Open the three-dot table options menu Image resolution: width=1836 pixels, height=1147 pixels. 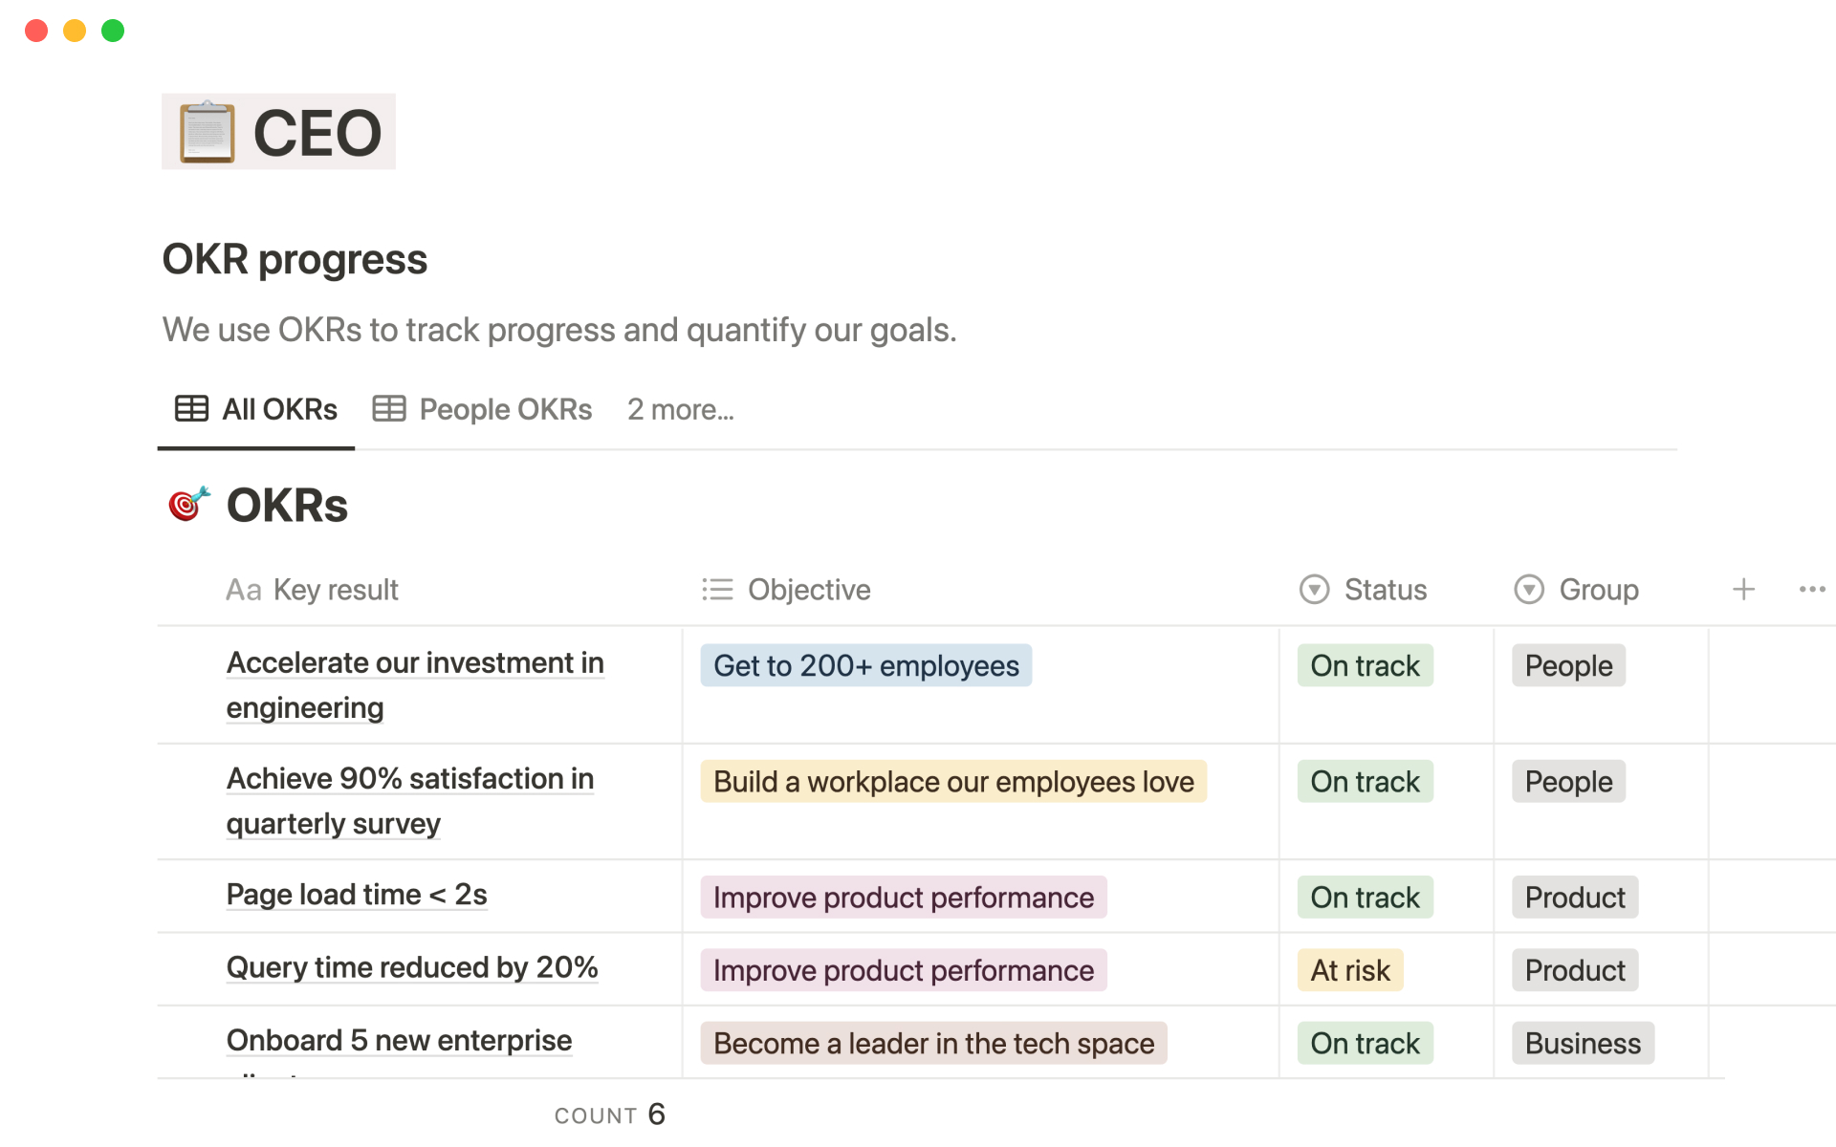tap(1811, 589)
